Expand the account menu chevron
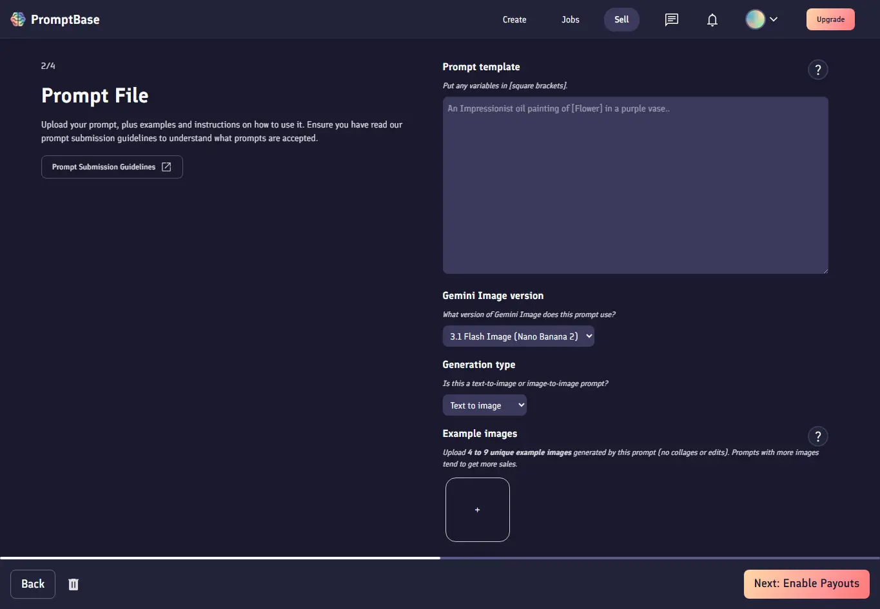This screenshot has width=880, height=609. (x=774, y=19)
